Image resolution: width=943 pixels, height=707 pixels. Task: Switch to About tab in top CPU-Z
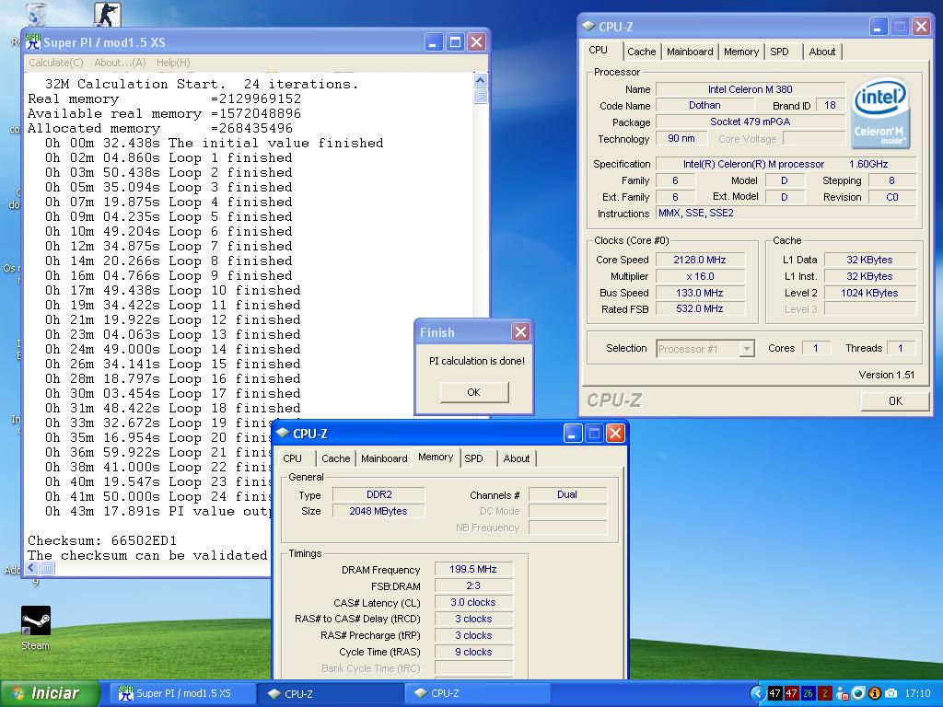pyautogui.click(x=822, y=52)
